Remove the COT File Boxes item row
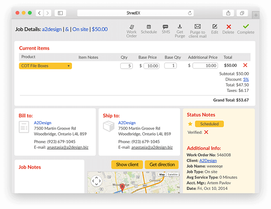This screenshot has width=271, height=209. point(245,65)
